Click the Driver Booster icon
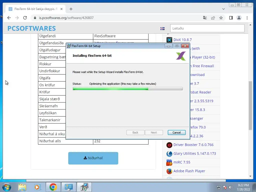Screen dimensions: 256x192 [169, 145]
